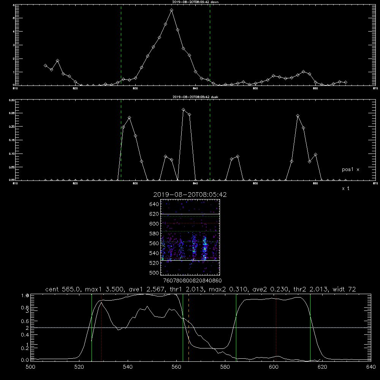Click green solid line at 585 in bottom plot

pos(236,327)
